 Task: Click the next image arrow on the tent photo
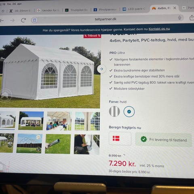(101, 69)
